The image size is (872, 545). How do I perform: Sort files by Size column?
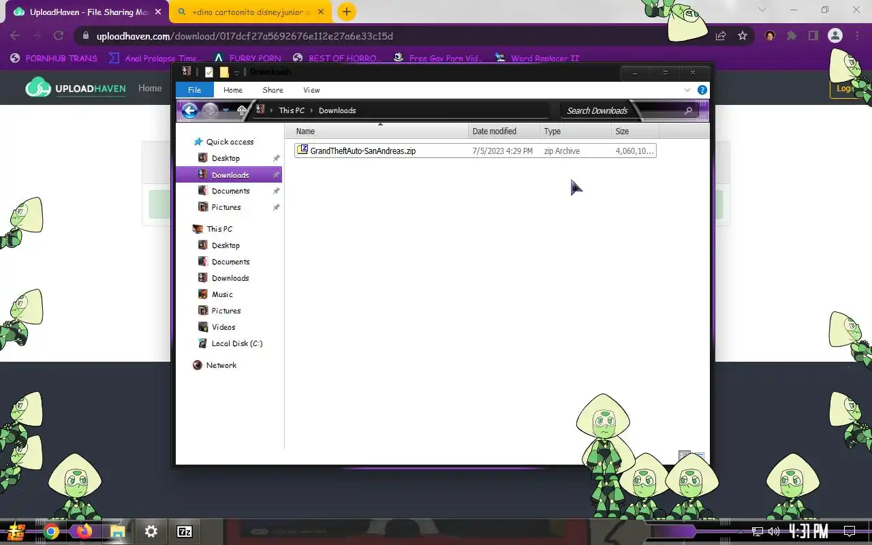tap(635, 131)
